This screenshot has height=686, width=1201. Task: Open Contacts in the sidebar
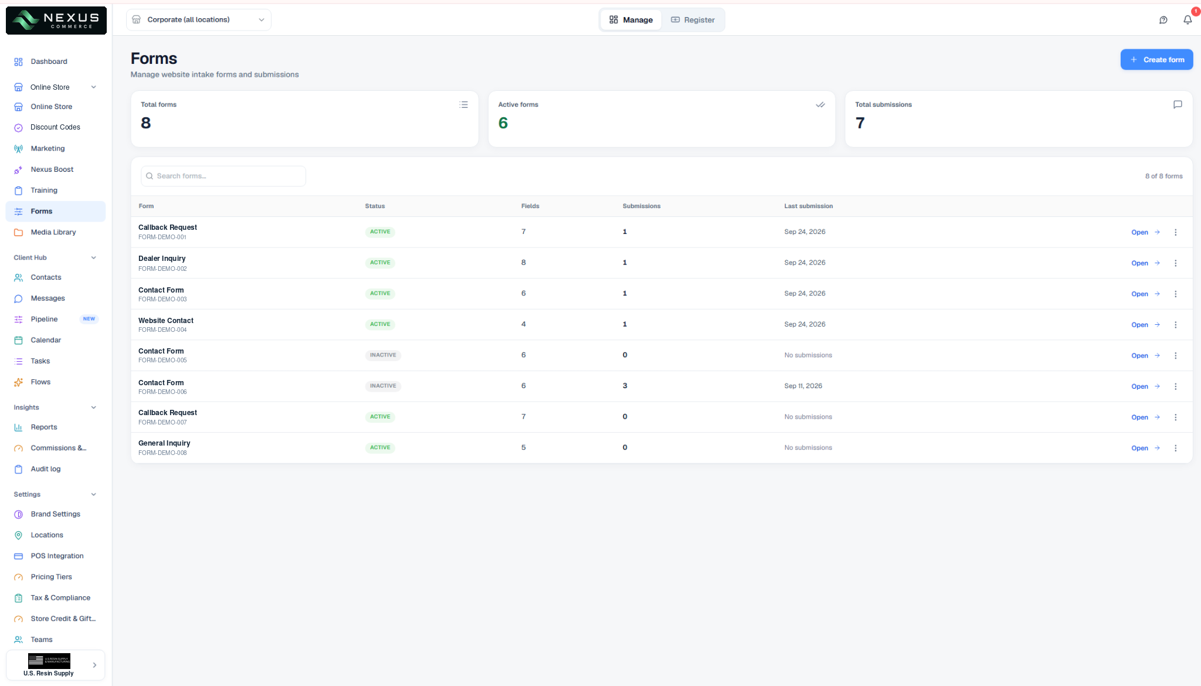[56, 277]
